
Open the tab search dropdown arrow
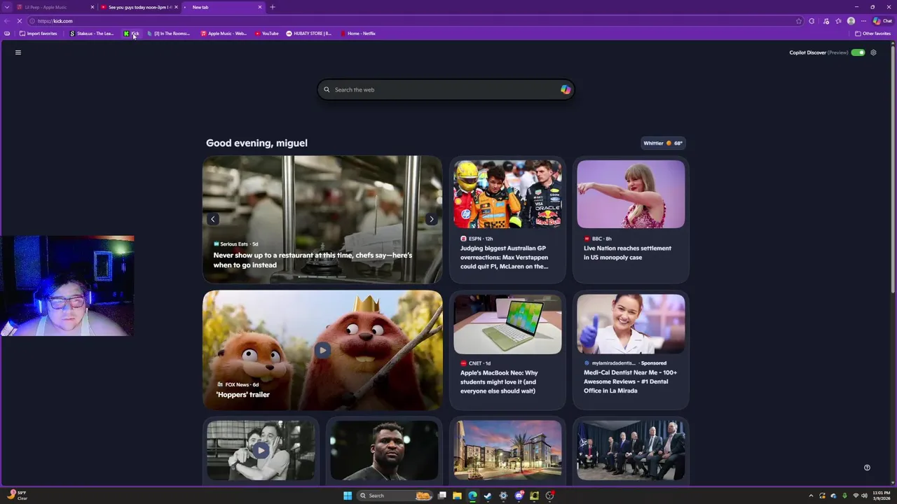(7, 7)
